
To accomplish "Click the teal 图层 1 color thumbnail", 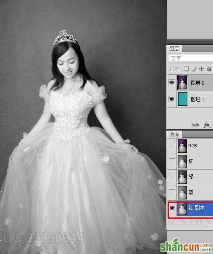I will [x=183, y=99].
